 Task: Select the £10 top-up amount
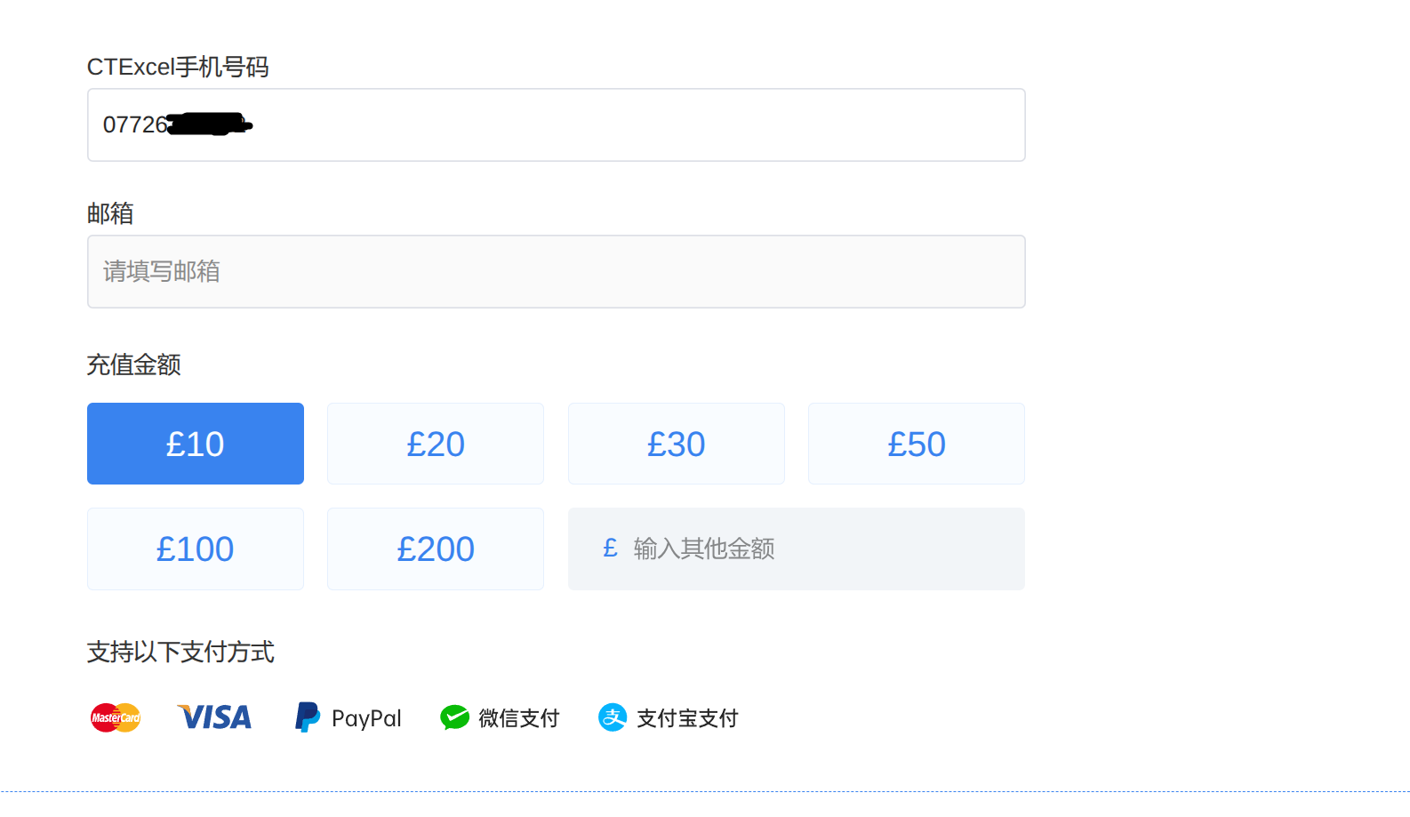point(196,444)
